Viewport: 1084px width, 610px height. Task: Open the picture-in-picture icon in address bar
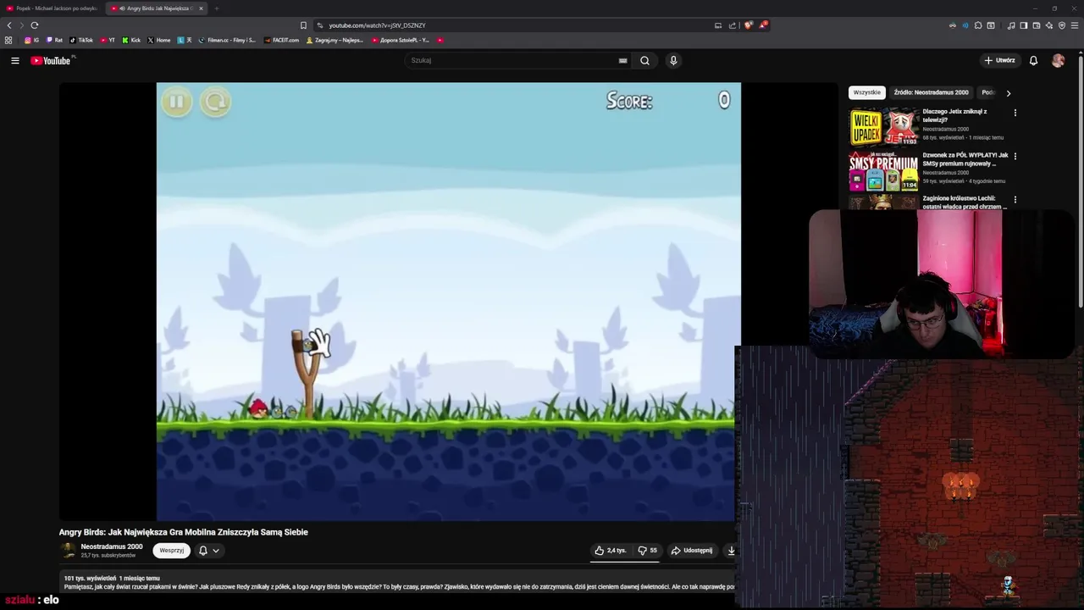click(718, 25)
